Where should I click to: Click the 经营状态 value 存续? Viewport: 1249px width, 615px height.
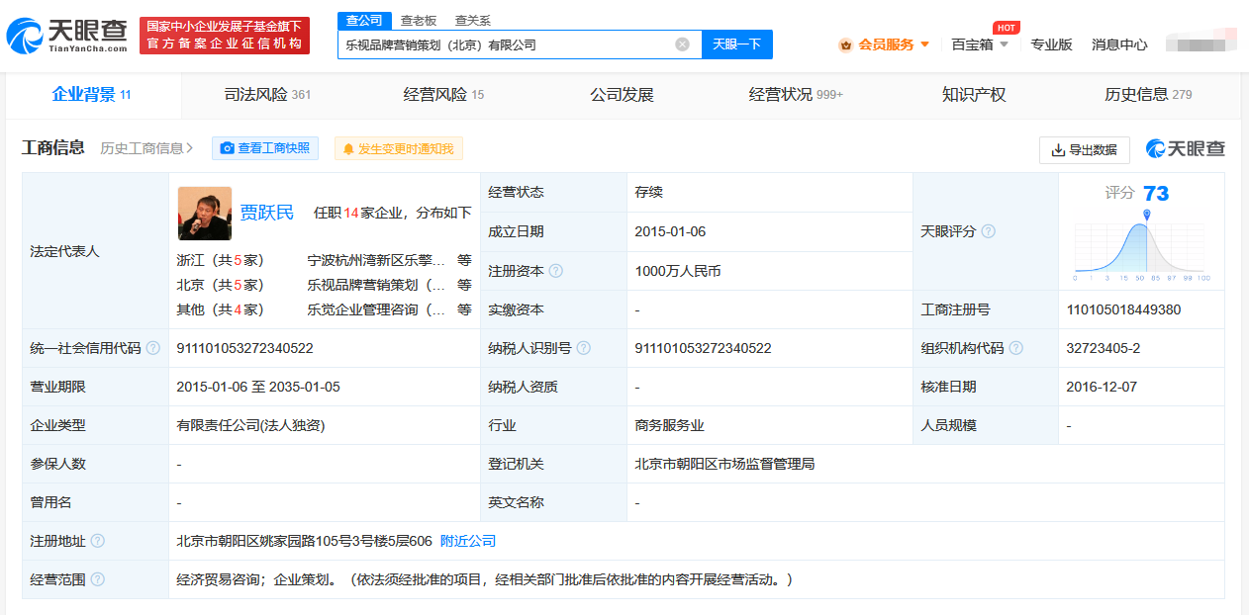tap(649, 192)
